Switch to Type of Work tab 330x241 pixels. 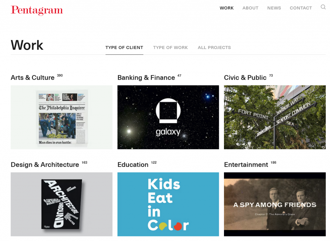[x=170, y=48]
